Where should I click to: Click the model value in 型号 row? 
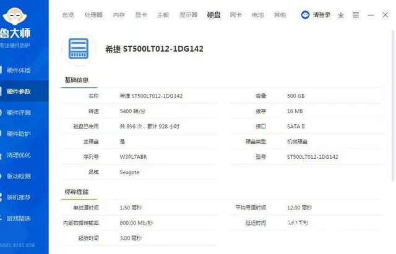(x=312, y=157)
